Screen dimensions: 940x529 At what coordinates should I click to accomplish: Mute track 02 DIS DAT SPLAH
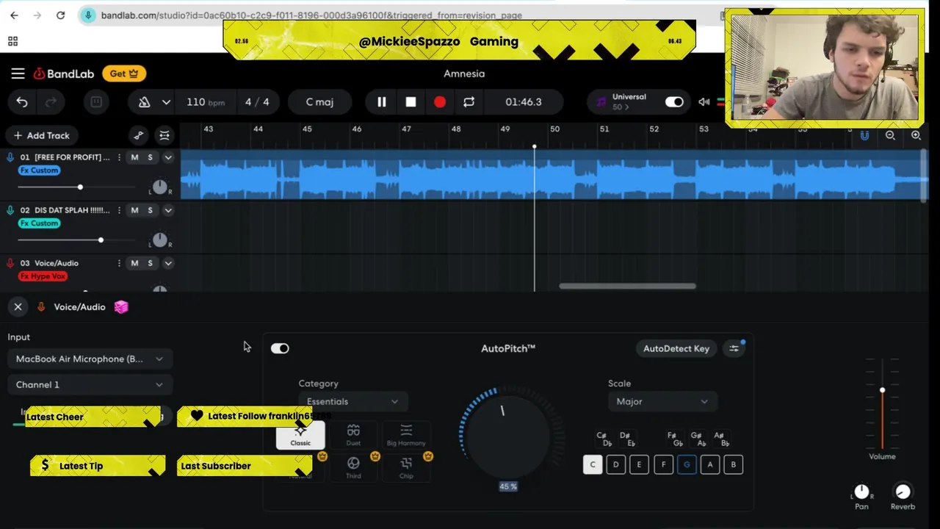pyautogui.click(x=134, y=210)
